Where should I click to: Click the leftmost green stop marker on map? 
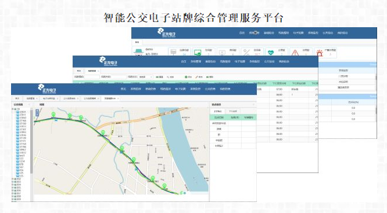[x=53, y=115]
